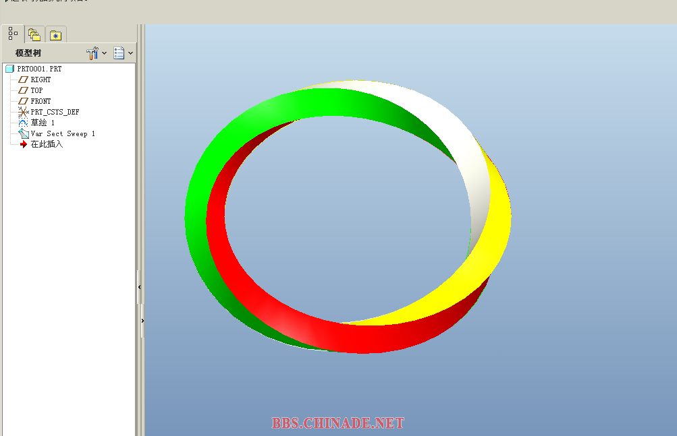Click the 模型树 panel title
This screenshot has width=677, height=436.
(x=28, y=53)
